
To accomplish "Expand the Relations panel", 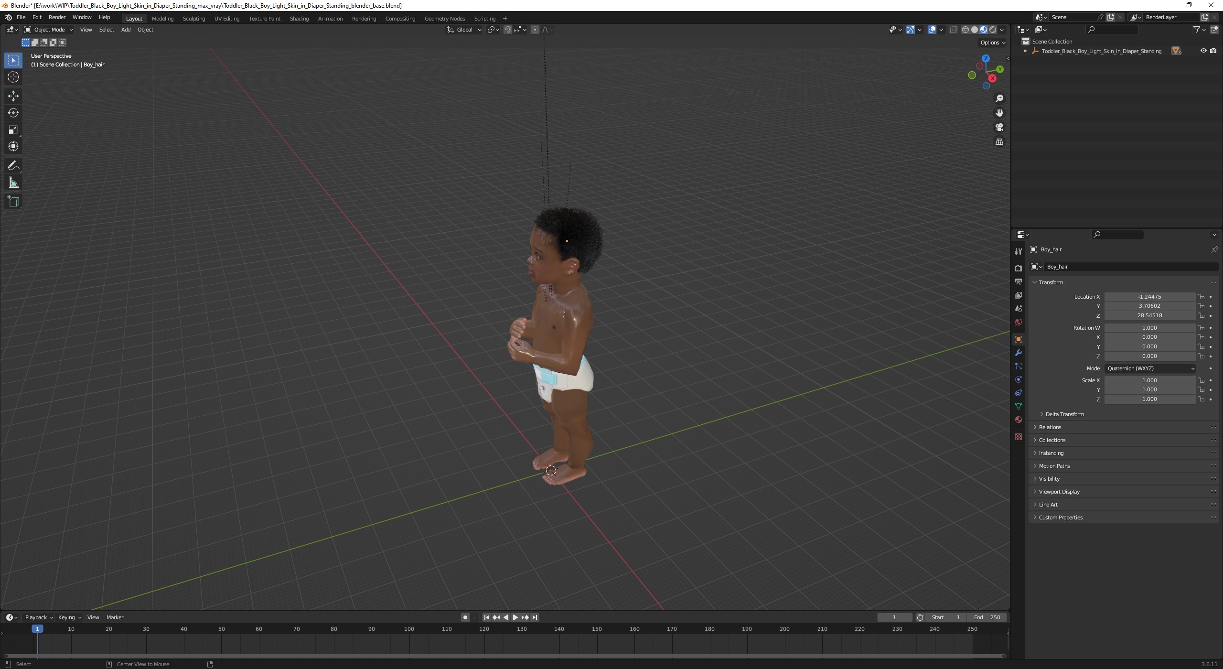I will pos(1050,427).
